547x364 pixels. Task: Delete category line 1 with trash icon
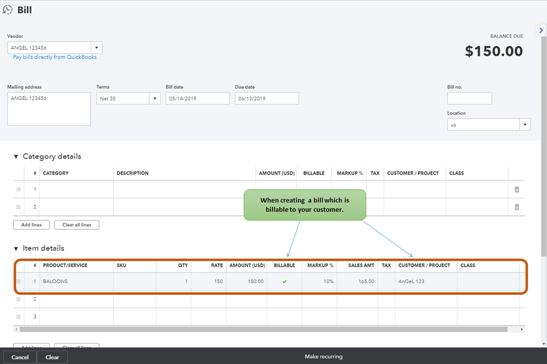[x=517, y=189]
